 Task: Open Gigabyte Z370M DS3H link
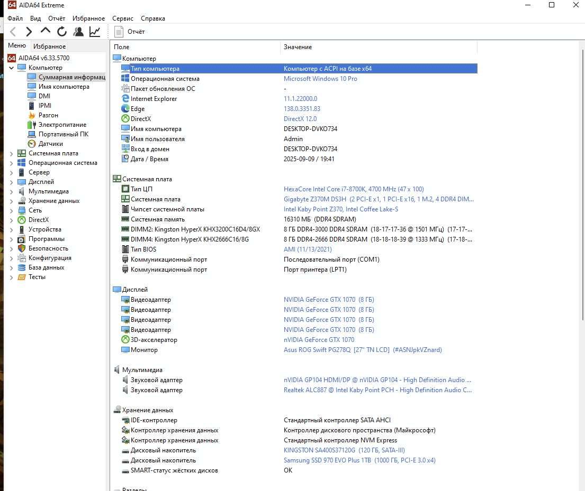tap(379, 199)
